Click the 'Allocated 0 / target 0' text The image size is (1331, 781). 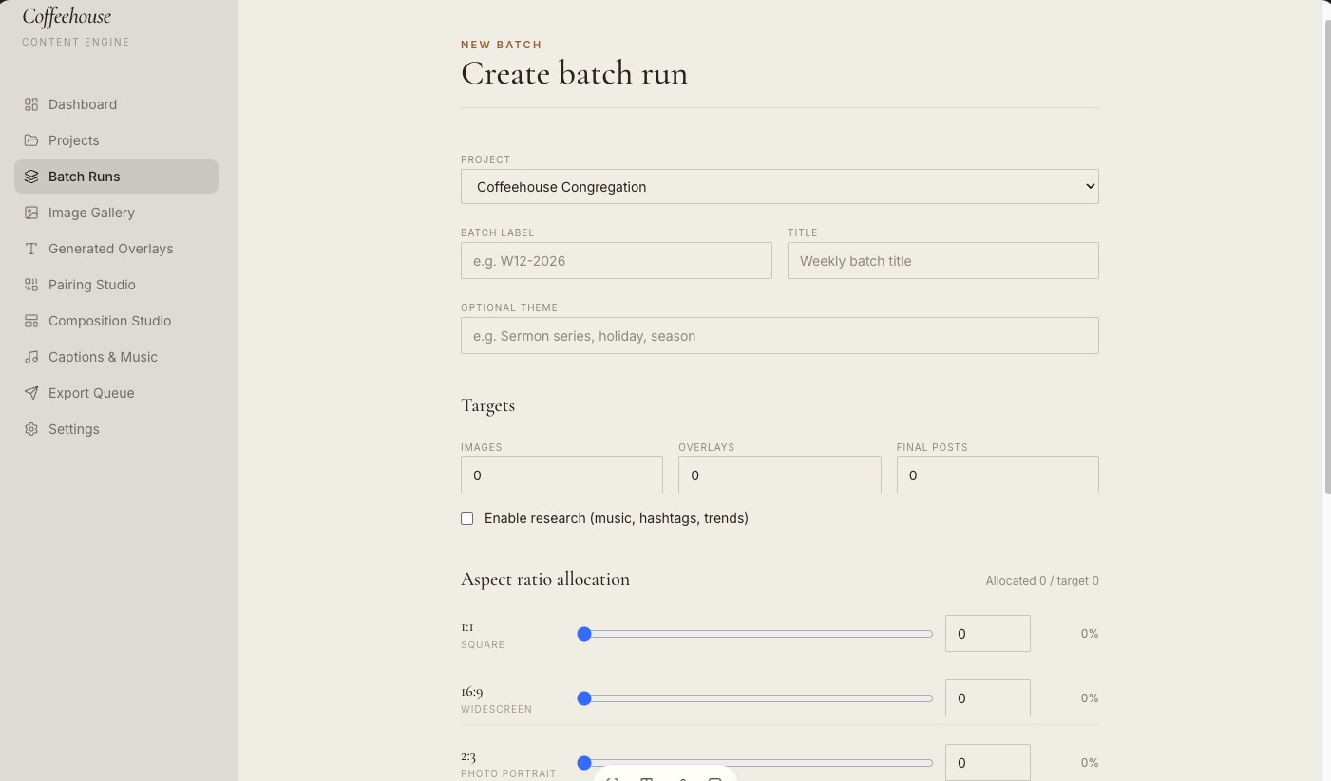(1041, 581)
